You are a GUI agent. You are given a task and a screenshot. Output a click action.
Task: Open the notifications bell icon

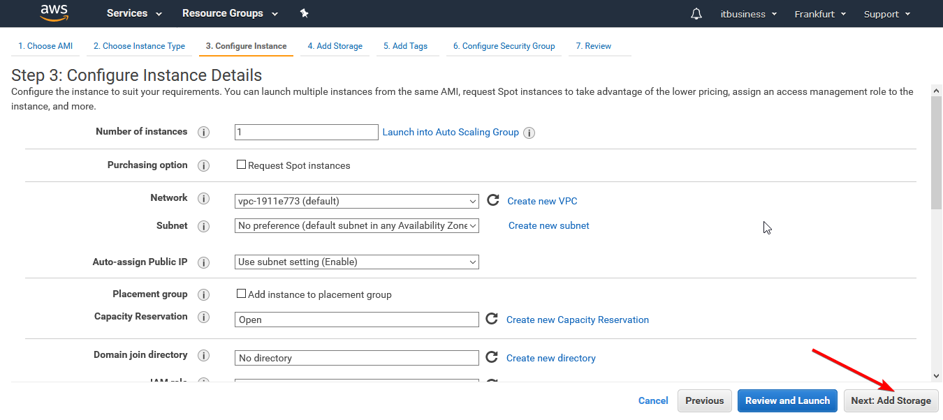(696, 14)
